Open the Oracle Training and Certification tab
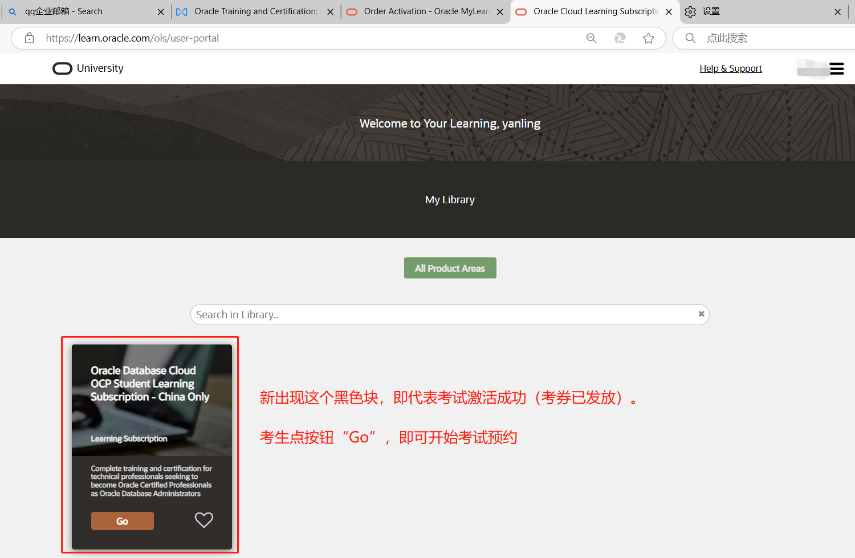 tap(251, 11)
